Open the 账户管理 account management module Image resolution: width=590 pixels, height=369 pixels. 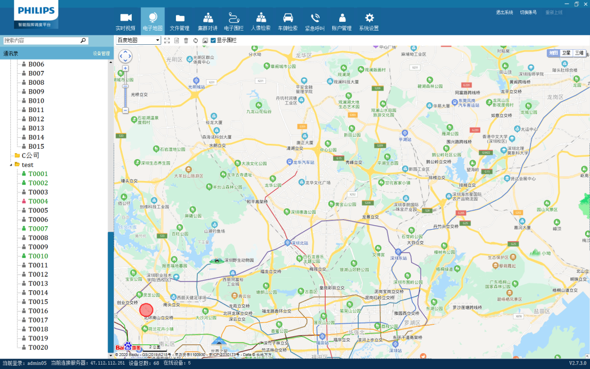(x=341, y=22)
